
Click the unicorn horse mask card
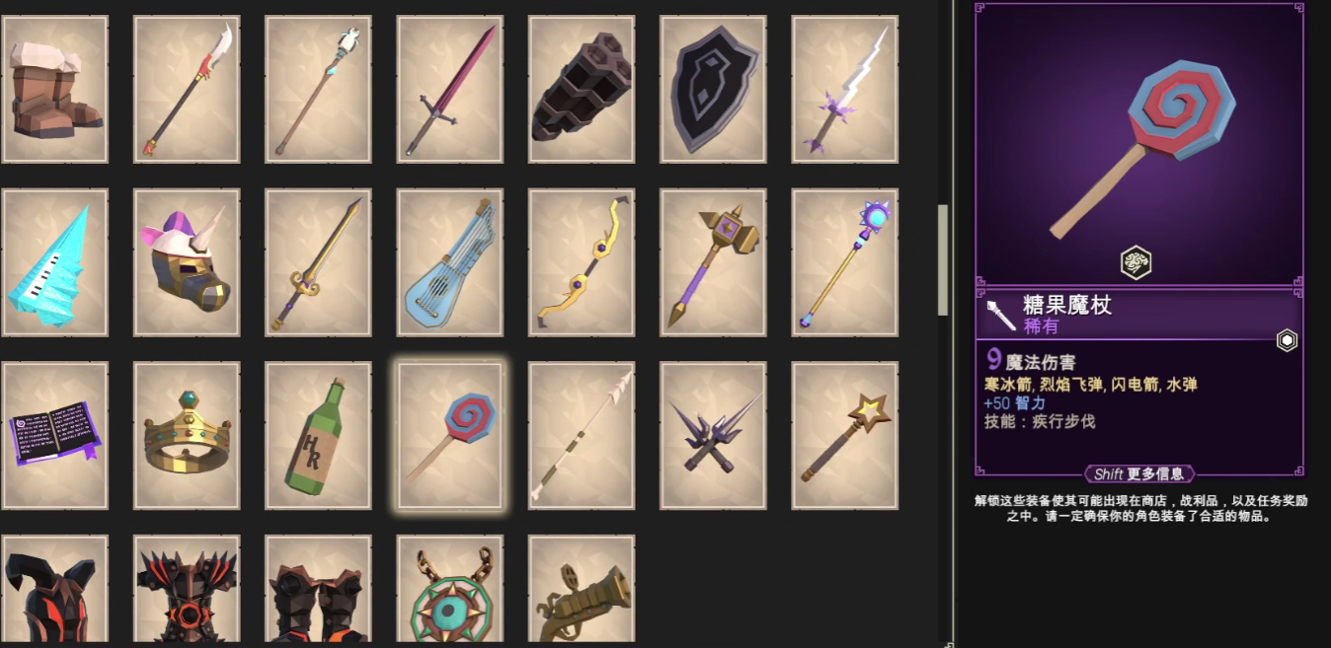(187, 262)
